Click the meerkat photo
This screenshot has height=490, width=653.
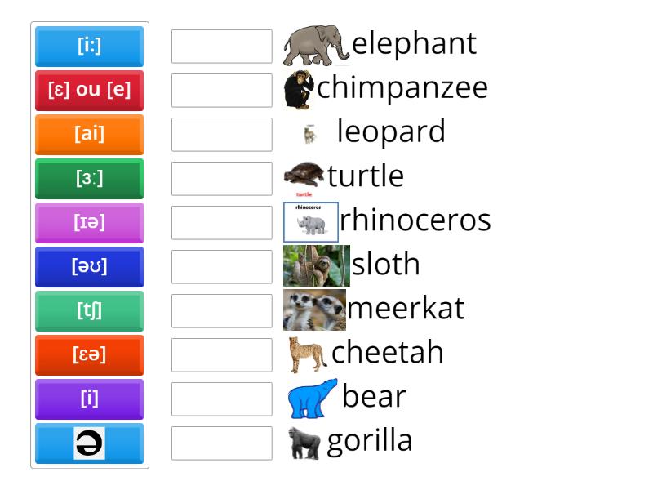314,308
